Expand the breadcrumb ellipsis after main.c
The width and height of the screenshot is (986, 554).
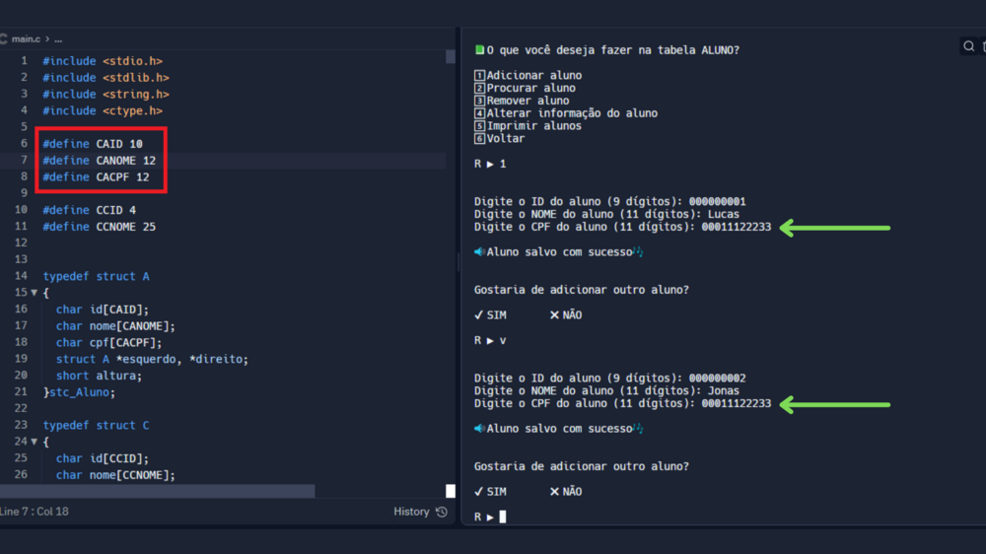click(x=58, y=38)
